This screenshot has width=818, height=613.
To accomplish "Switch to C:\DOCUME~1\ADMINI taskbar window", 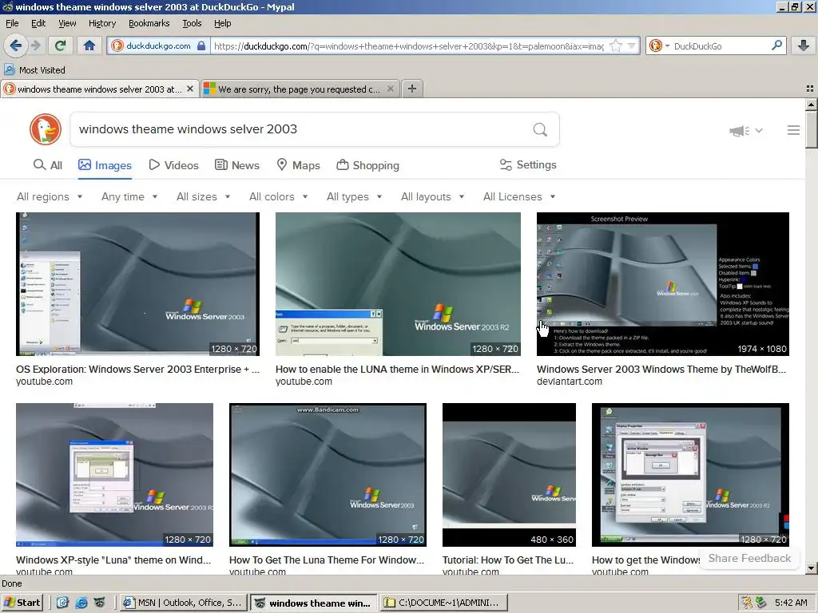I will pyautogui.click(x=444, y=603).
